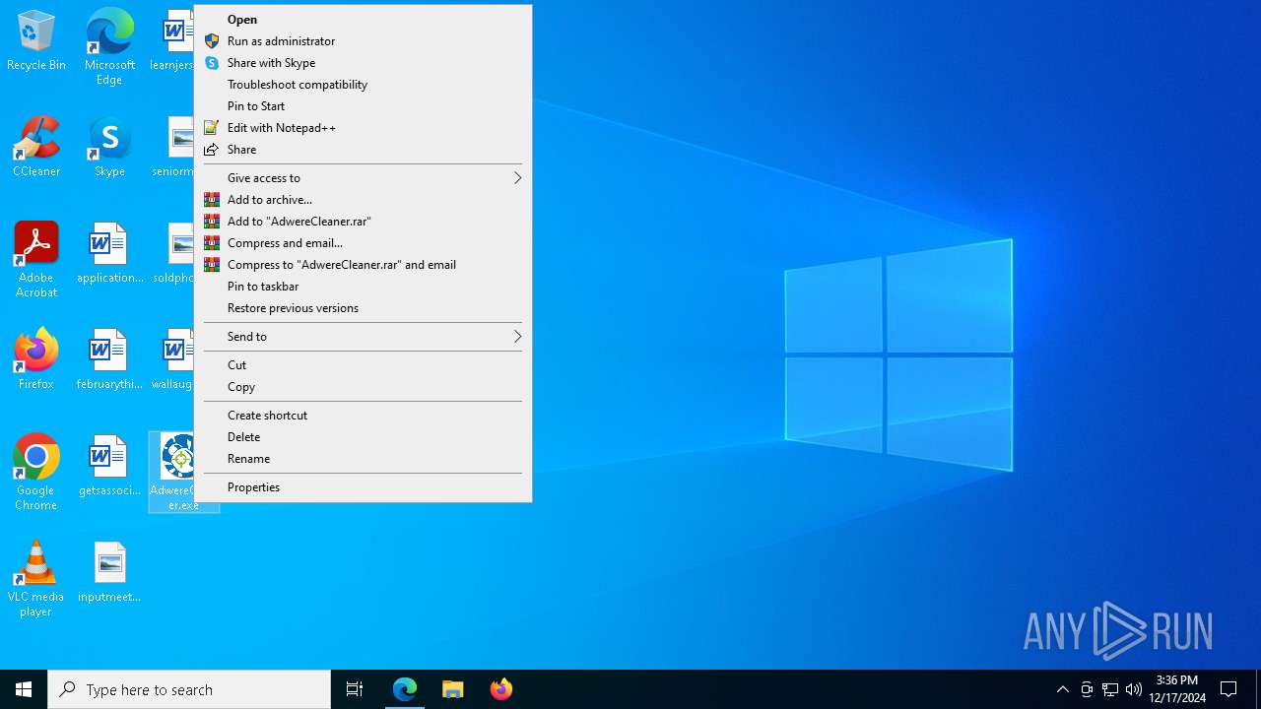Choose Edit with Notepad++

point(363,127)
